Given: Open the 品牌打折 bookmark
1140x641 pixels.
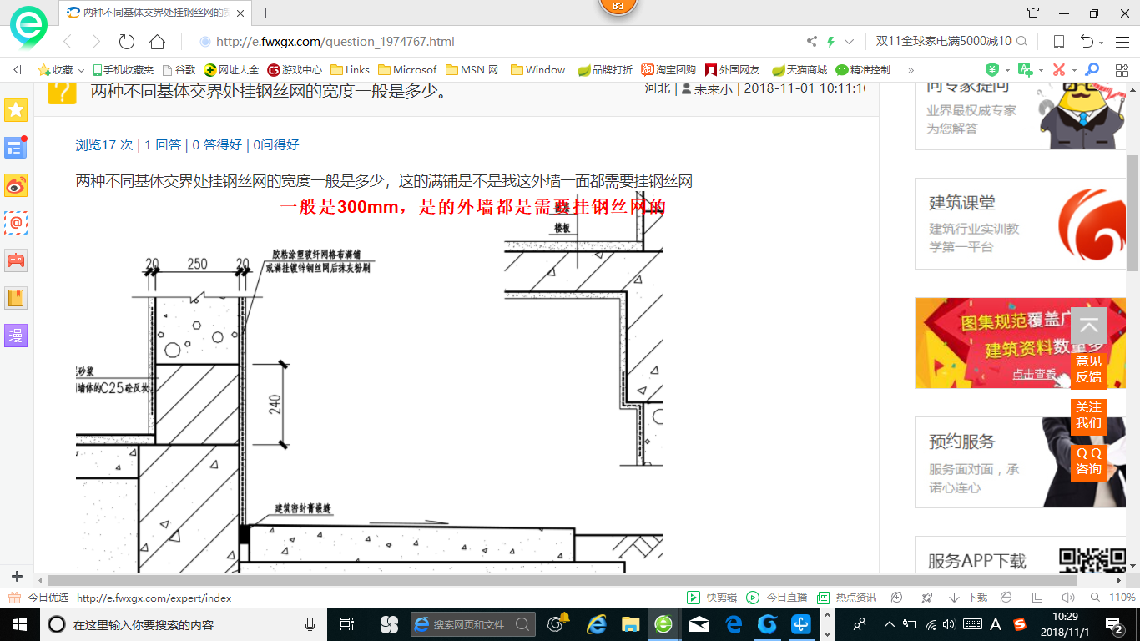Looking at the screenshot, I should 605,70.
